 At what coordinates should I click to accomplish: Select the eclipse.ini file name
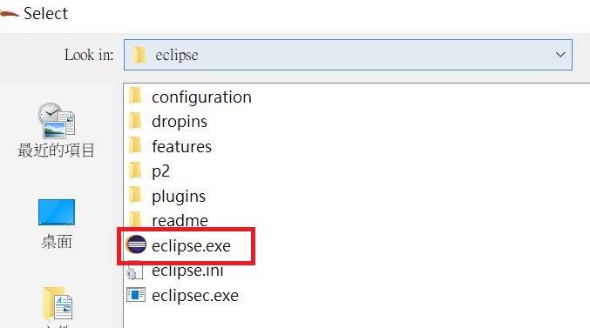[187, 271]
